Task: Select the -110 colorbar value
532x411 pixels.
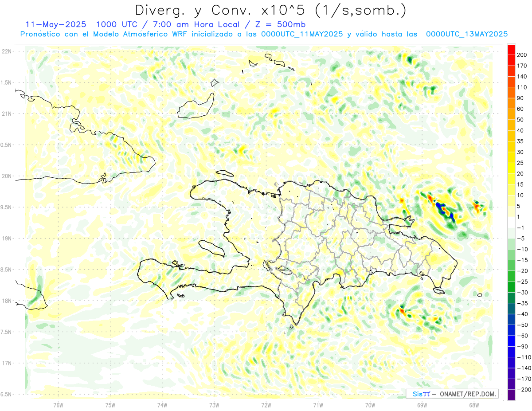Action: click(523, 357)
